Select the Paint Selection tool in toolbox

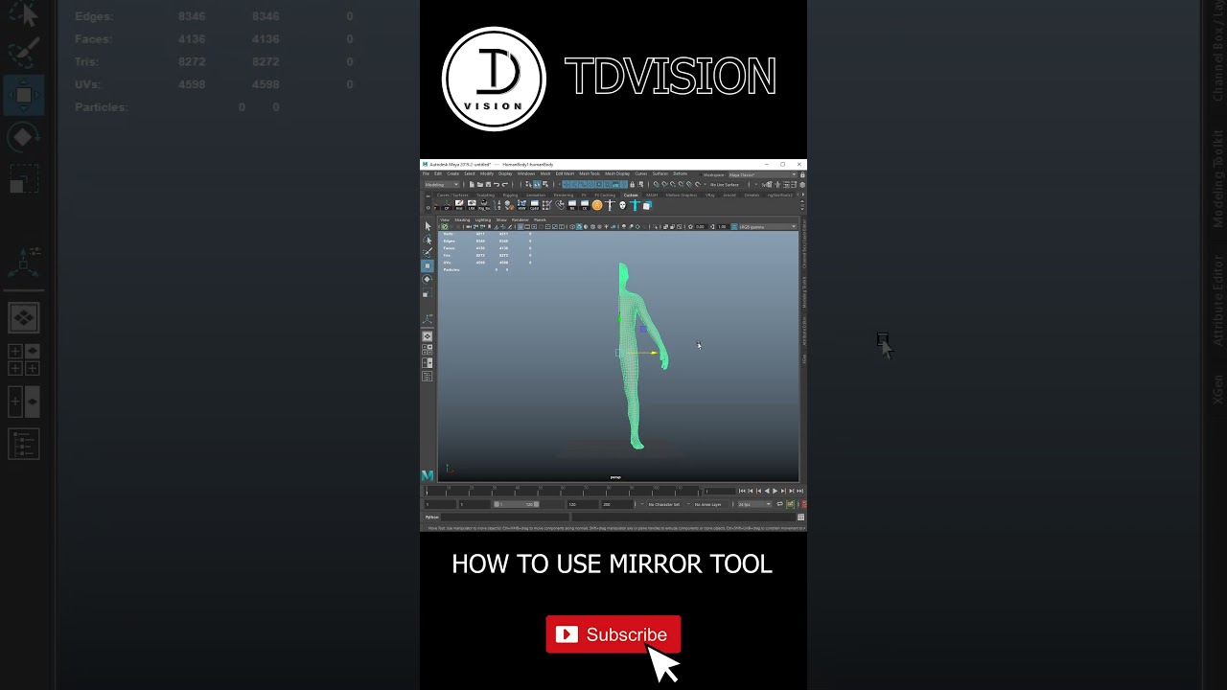pos(428,252)
